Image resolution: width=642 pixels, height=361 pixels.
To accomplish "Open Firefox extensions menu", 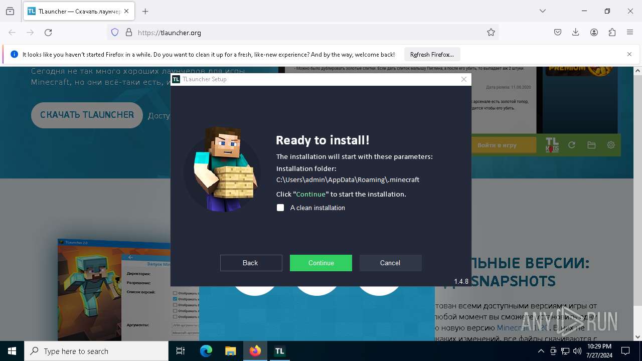I will coord(612,33).
